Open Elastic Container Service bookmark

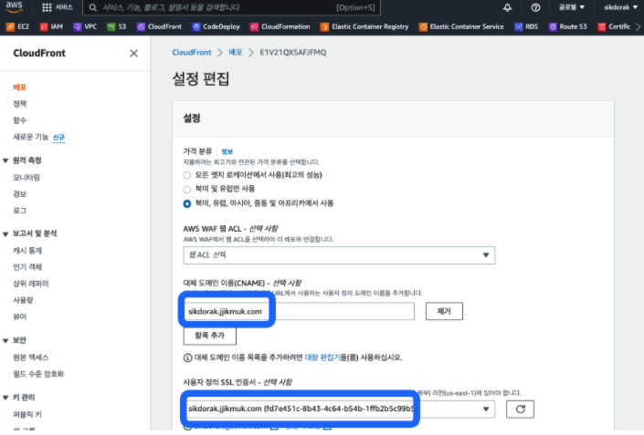461,26
